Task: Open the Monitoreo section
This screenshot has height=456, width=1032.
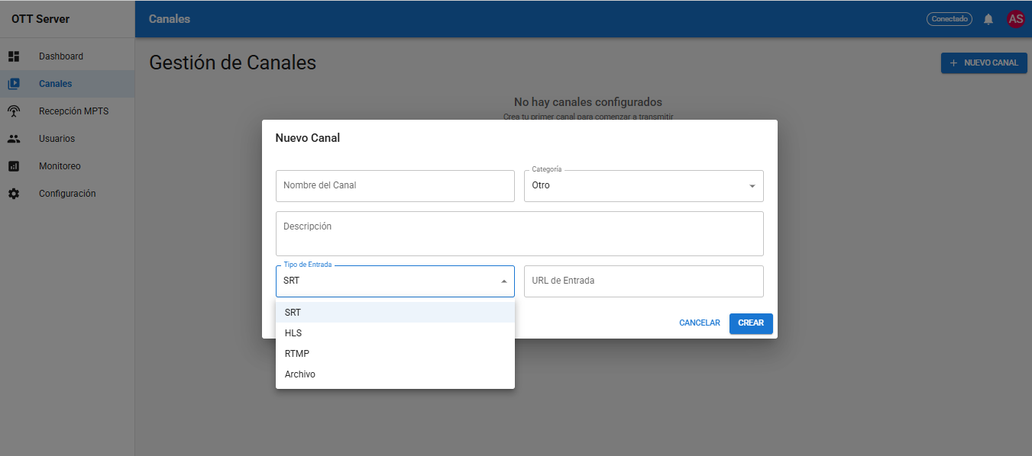Action: click(x=67, y=166)
